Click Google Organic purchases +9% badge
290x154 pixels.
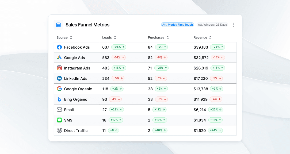click(x=161, y=89)
